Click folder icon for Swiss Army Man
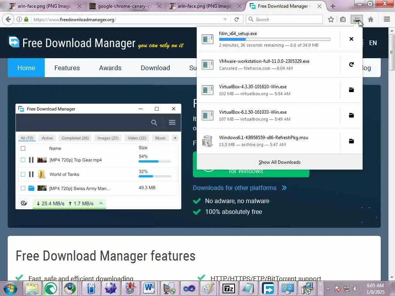Viewport: 395px width, 296px height. [31, 188]
